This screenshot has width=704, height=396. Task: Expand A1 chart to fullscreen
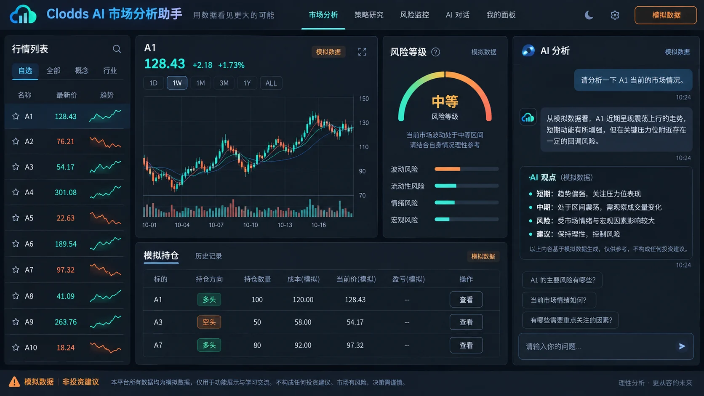point(362,52)
